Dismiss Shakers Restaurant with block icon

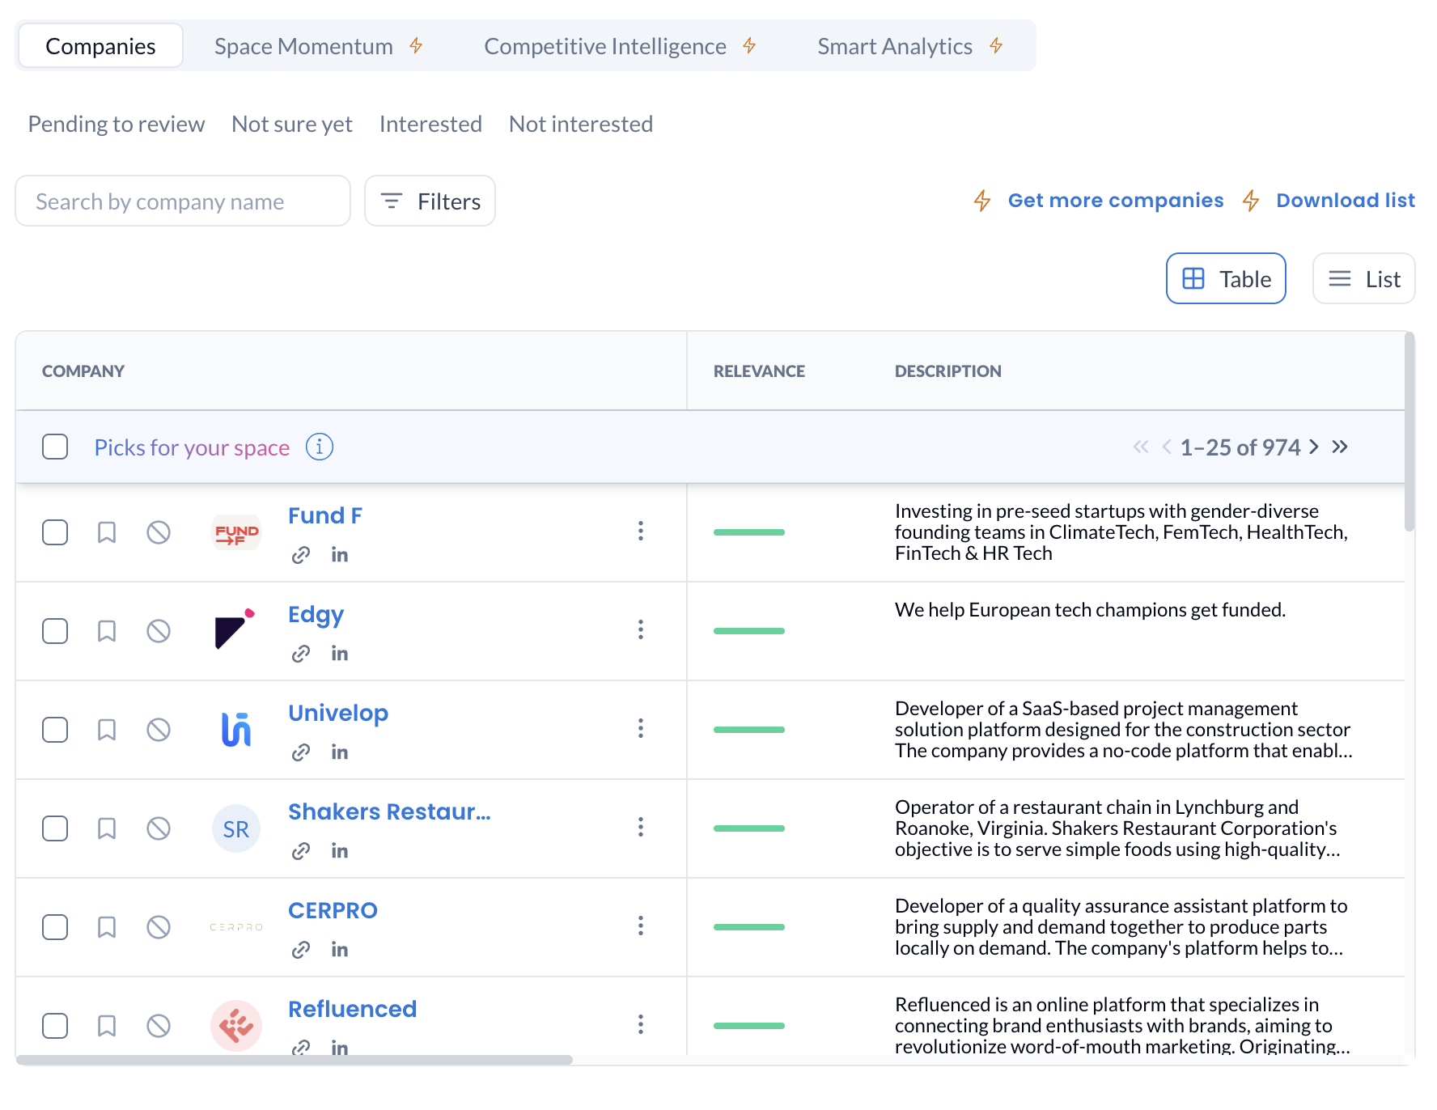tap(159, 828)
